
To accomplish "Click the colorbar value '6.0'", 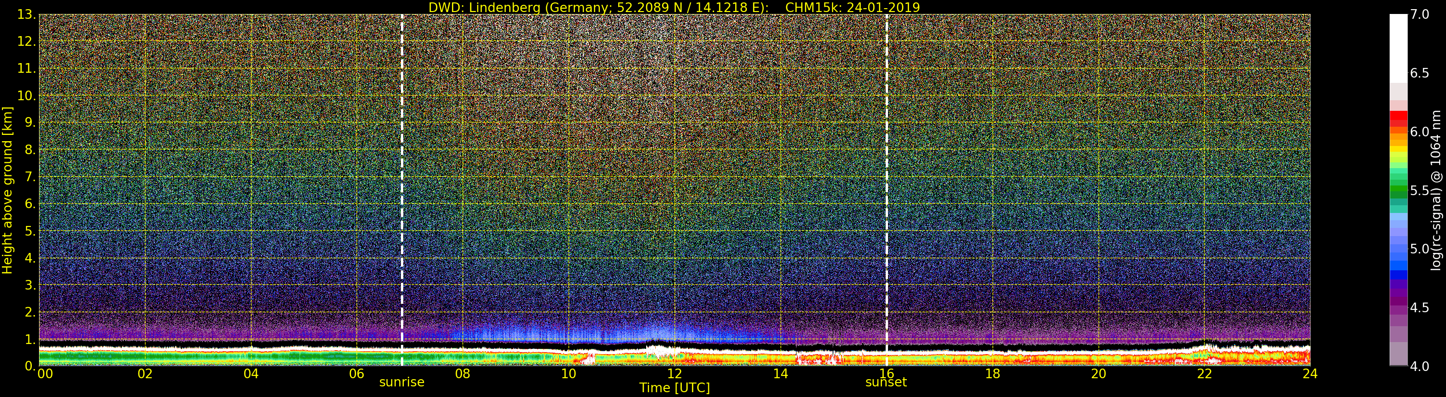I will pos(1419,132).
